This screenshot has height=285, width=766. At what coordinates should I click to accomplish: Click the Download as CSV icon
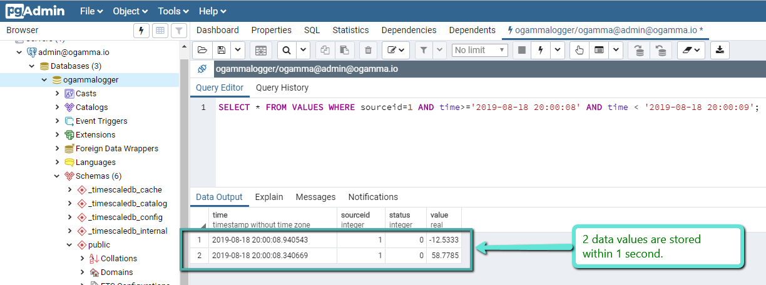(720, 50)
